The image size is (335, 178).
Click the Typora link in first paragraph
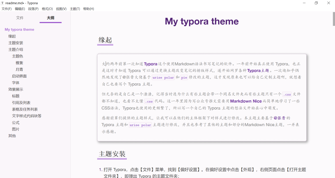click(x=151, y=64)
